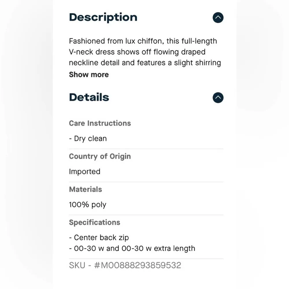Click the Details heading
Screen dimensions: 289x289
click(89, 97)
